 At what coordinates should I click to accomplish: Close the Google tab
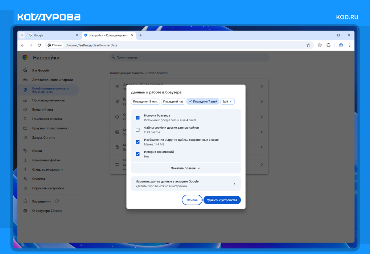pos(77,35)
